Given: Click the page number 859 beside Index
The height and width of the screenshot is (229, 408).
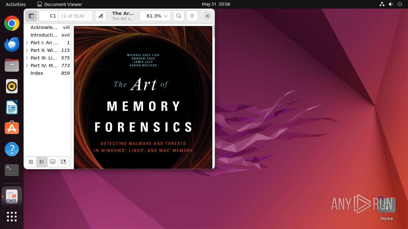Looking at the screenshot, I should 65,73.
